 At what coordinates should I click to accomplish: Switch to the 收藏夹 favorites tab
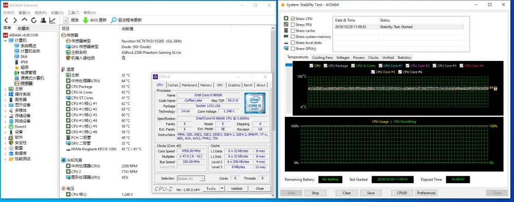(x=24, y=28)
